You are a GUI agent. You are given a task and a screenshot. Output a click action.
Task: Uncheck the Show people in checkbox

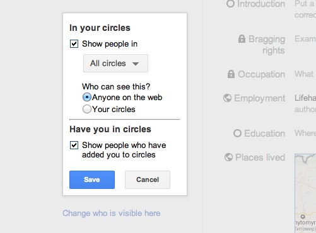pos(74,44)
